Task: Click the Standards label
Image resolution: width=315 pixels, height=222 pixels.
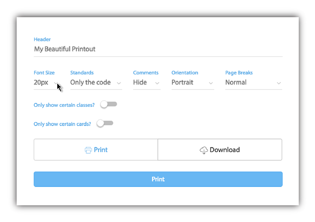Action: pyautogui.click(x=82, y=73)
